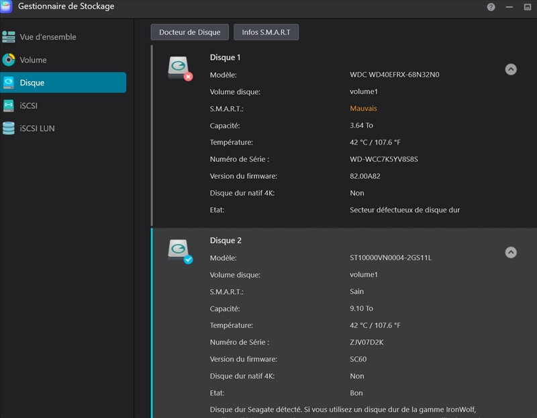Click the iSCSI icon in sidebar
Viewport: 537px width, 418px height.
pyautogui.click(x=9, y=106)
